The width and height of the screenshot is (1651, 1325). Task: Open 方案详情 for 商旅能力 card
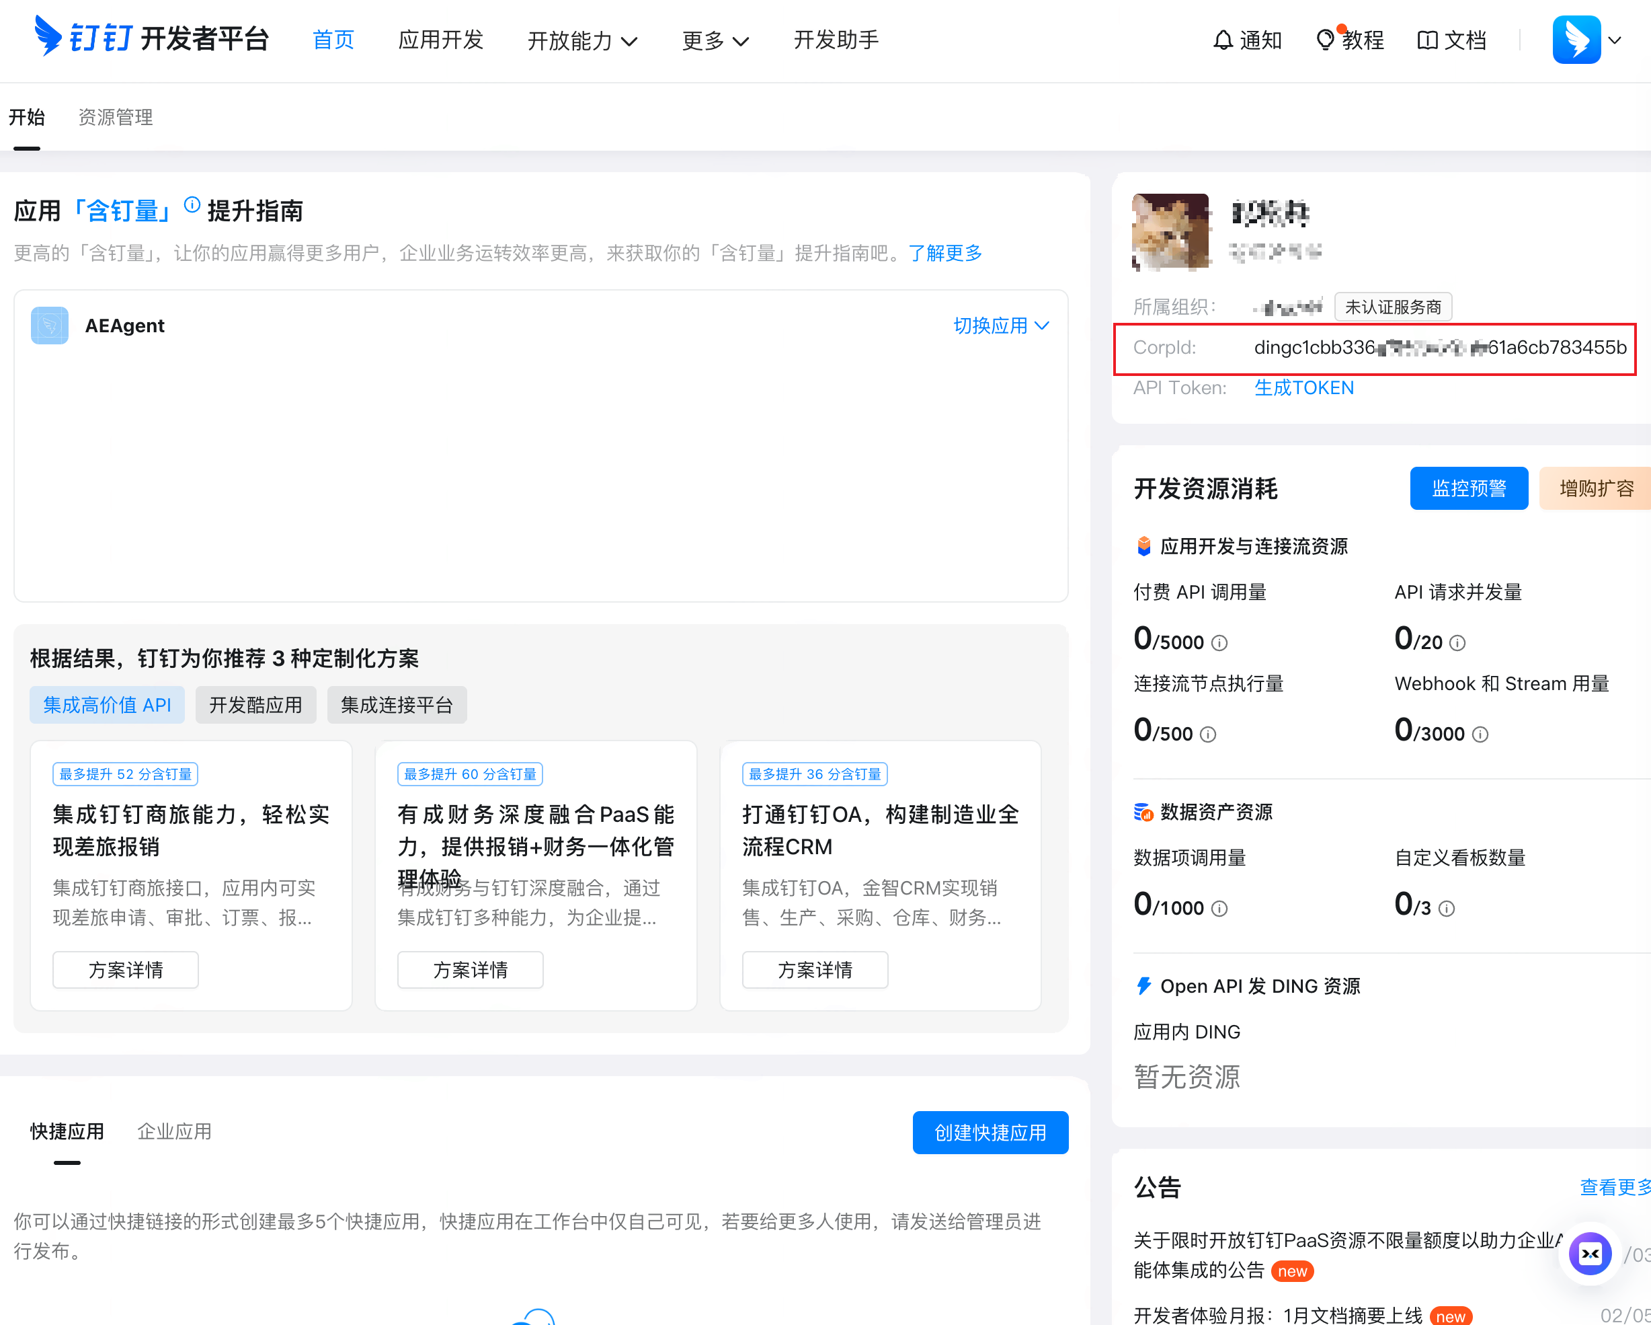point(126,970)
